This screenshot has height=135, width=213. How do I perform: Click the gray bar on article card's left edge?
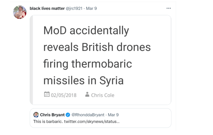coord(31,60)
